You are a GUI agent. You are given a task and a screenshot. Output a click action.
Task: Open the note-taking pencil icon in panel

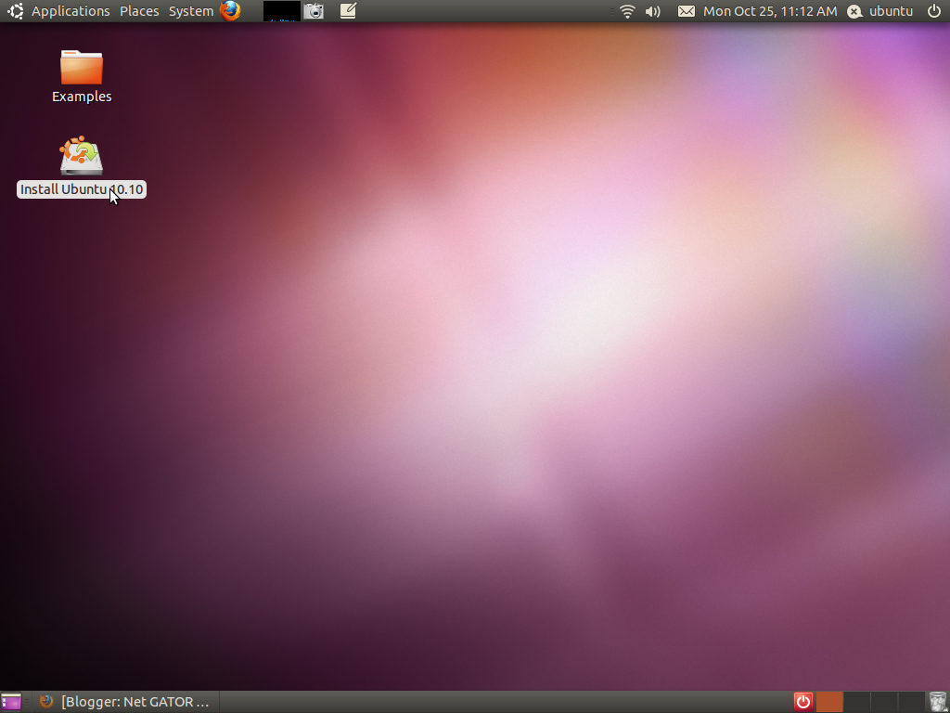(348, 11)
